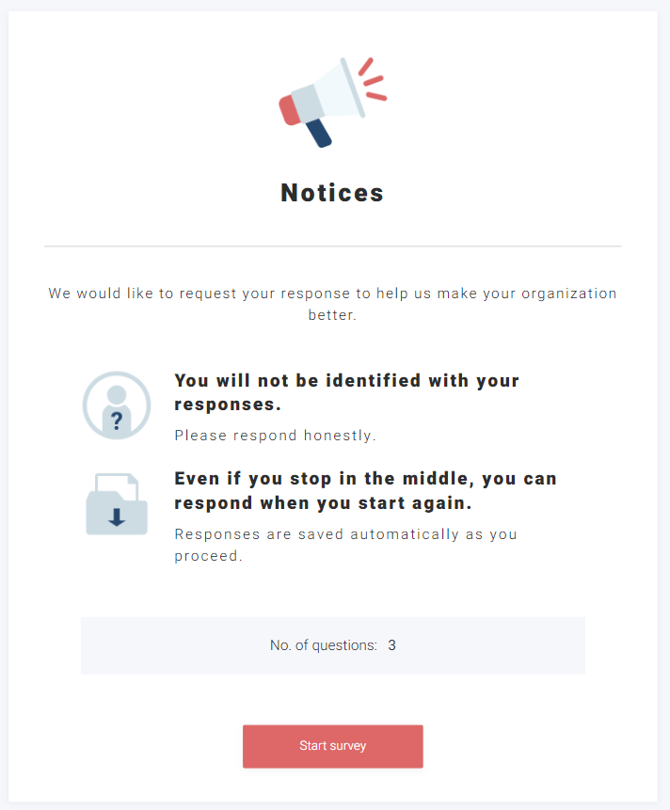Click the request for response introduction text
Image resolution: width=670 pixels, height=810 pixels.
click(332, 303)
